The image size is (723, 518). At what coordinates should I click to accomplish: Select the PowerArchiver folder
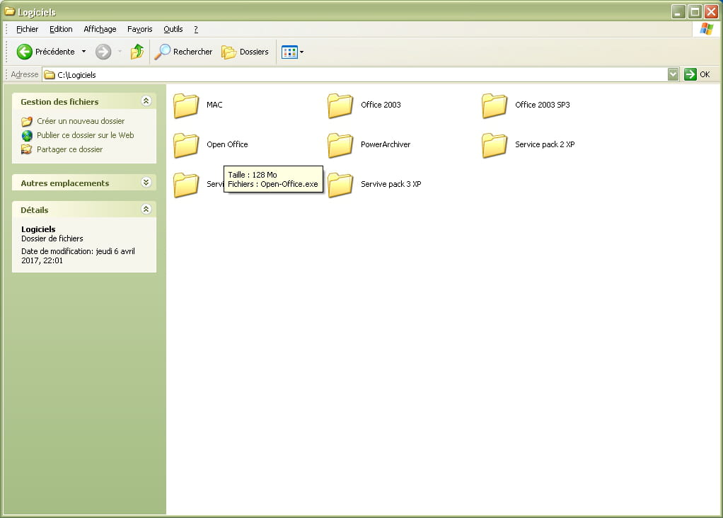(340, 145)
